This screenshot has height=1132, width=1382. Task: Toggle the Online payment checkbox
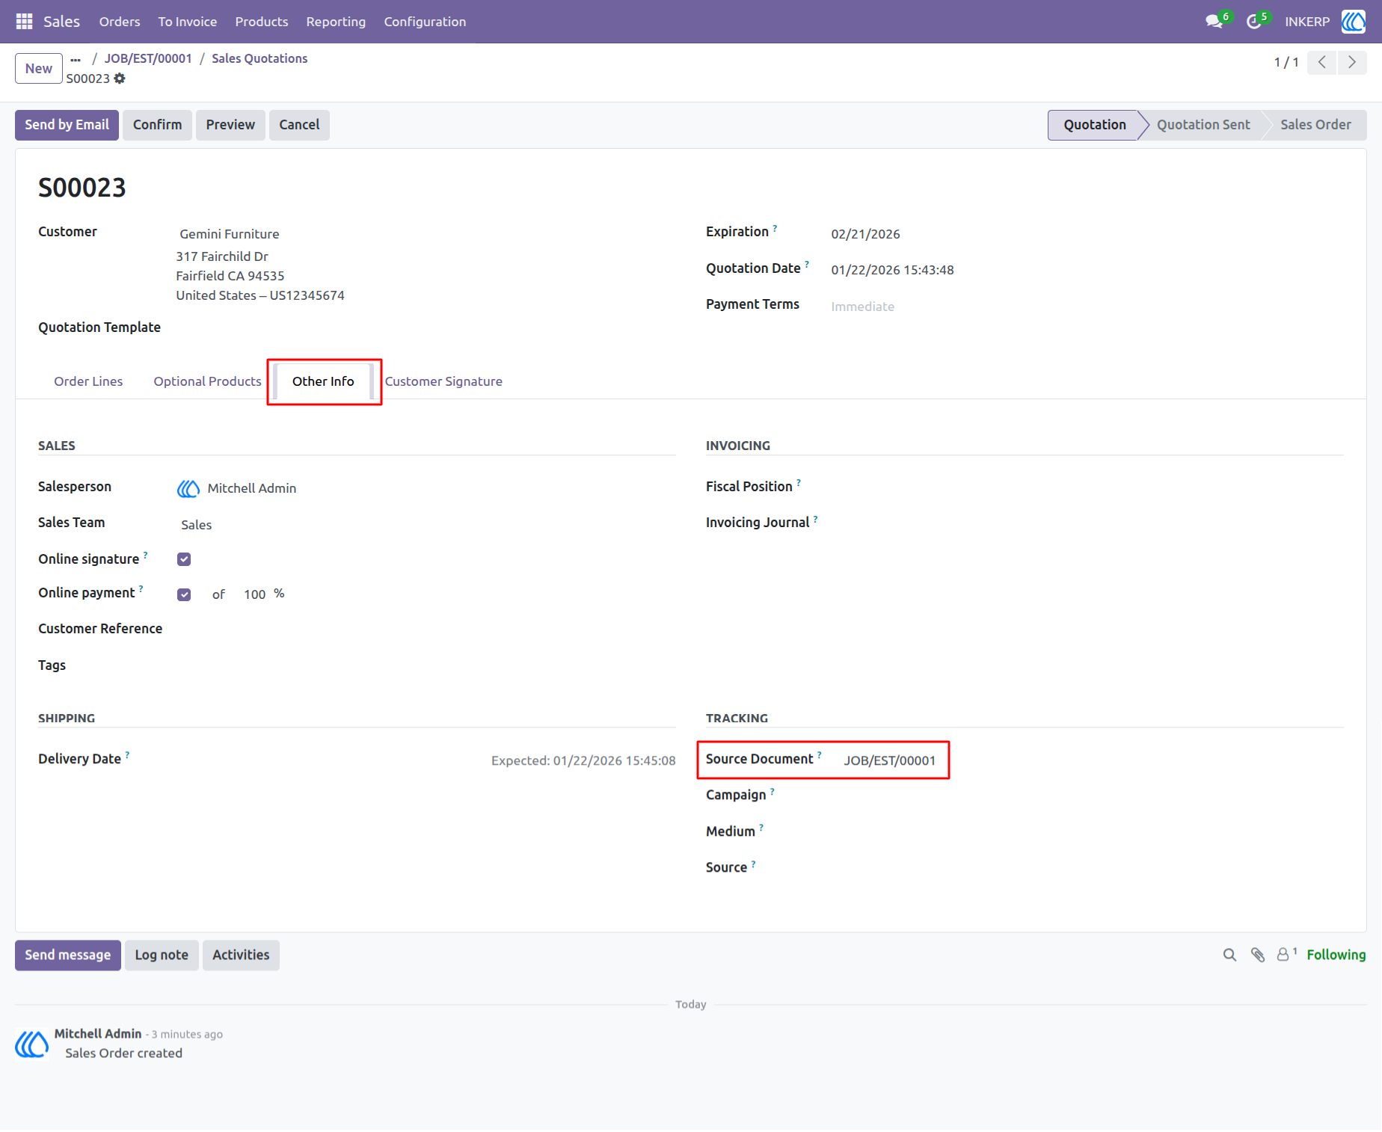(x=184, y=594)
